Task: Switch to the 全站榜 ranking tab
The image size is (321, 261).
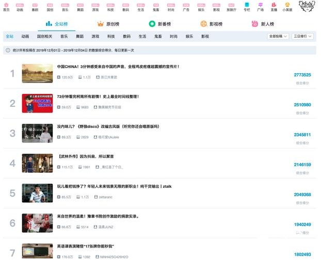Action: tap(57, 24)
